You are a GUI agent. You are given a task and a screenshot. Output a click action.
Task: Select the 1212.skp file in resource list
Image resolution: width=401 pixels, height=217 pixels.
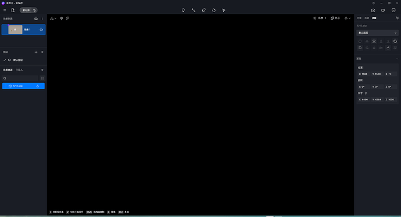23,86
